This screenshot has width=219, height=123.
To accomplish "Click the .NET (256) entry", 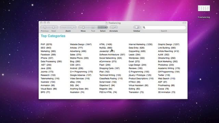I will (46, 65).
